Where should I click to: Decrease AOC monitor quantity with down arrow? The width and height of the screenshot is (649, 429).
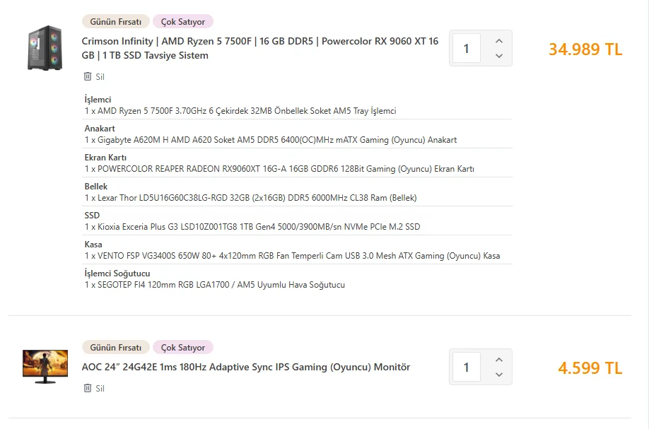point(499,375)
